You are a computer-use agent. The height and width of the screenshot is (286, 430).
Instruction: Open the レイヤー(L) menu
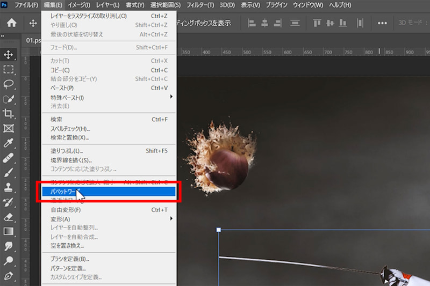(107, 5)
